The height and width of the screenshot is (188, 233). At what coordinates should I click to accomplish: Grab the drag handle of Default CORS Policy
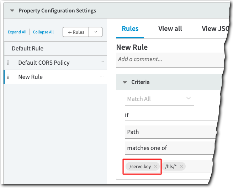(8, 63)
